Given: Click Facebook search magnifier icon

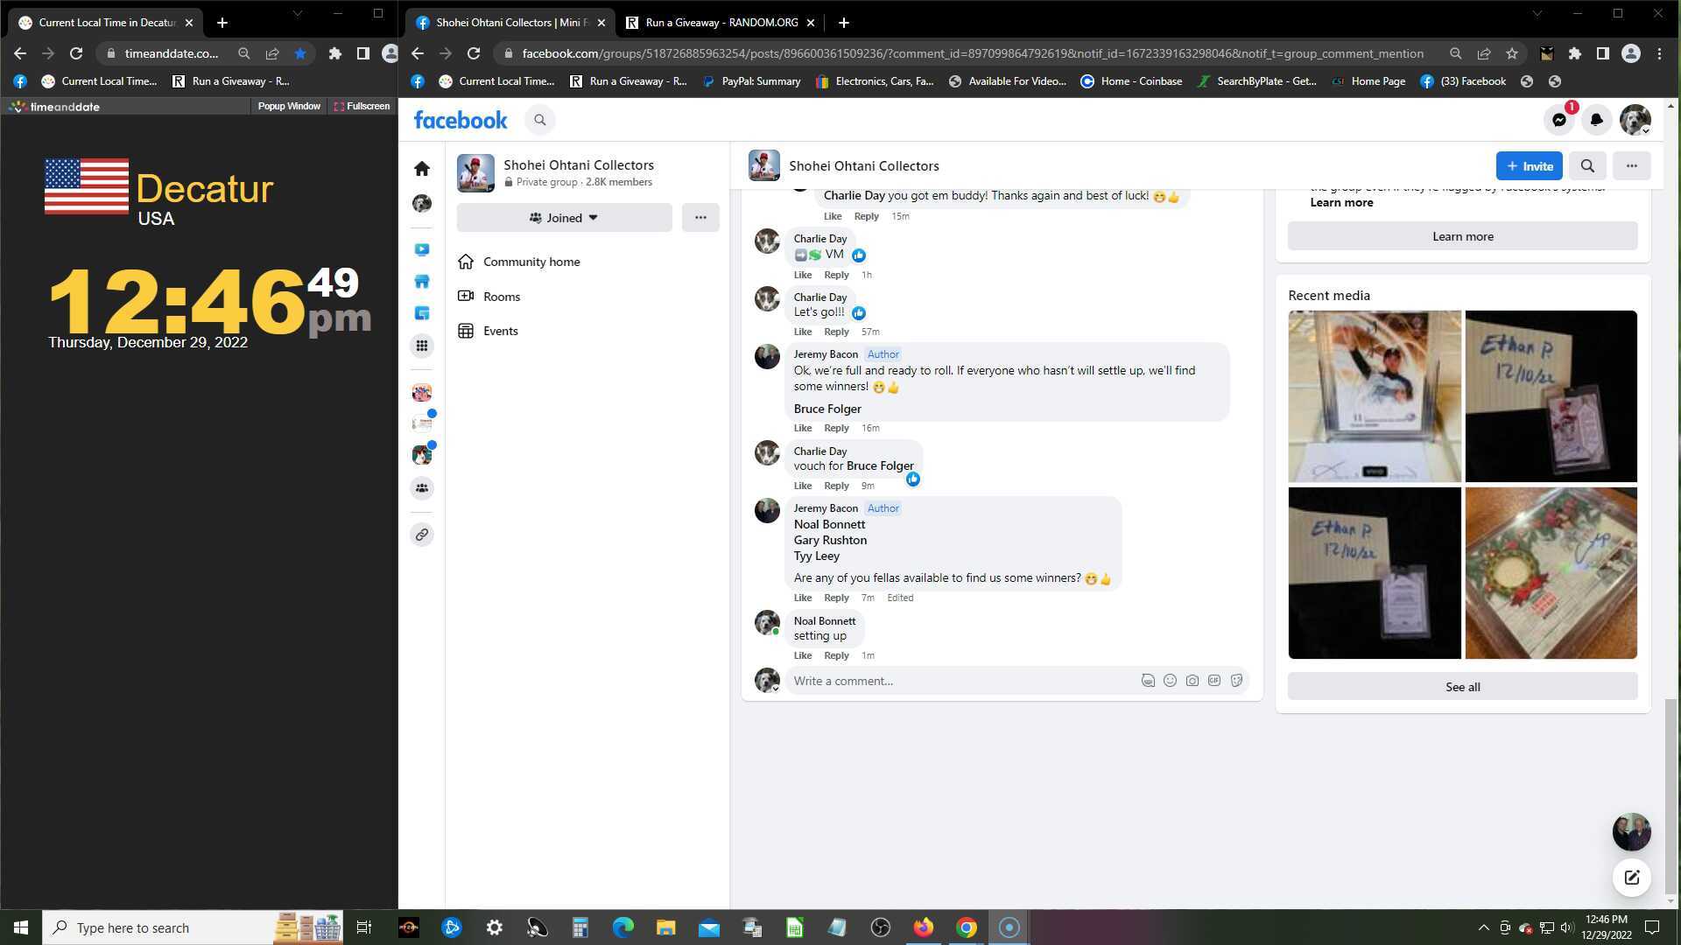Looking at the screenshot, I should pos(540,120).
